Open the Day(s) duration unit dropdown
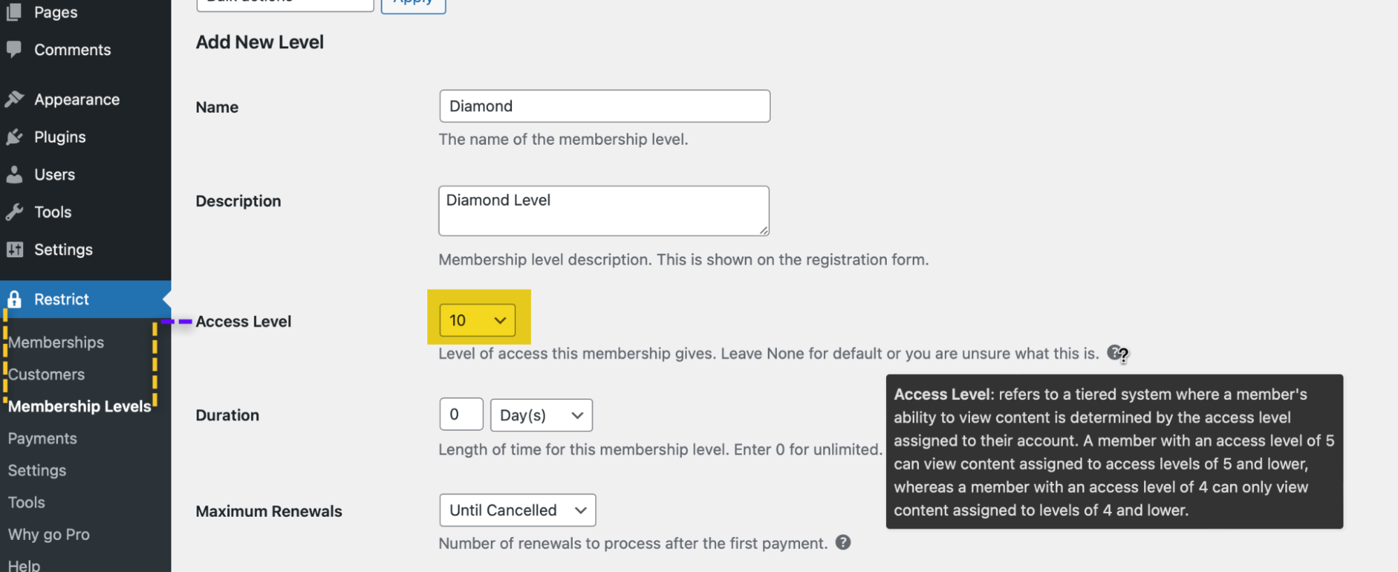 coord(541,415)
